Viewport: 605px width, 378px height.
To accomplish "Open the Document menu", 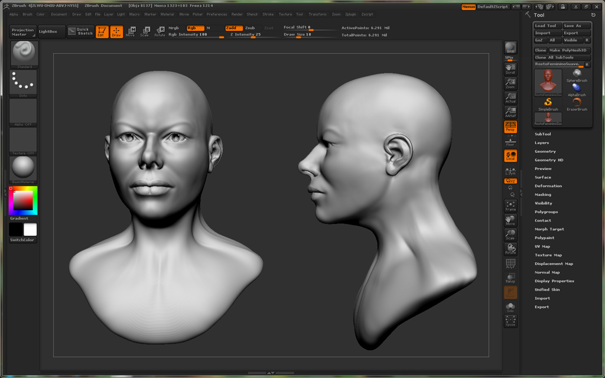I will 59,14.
